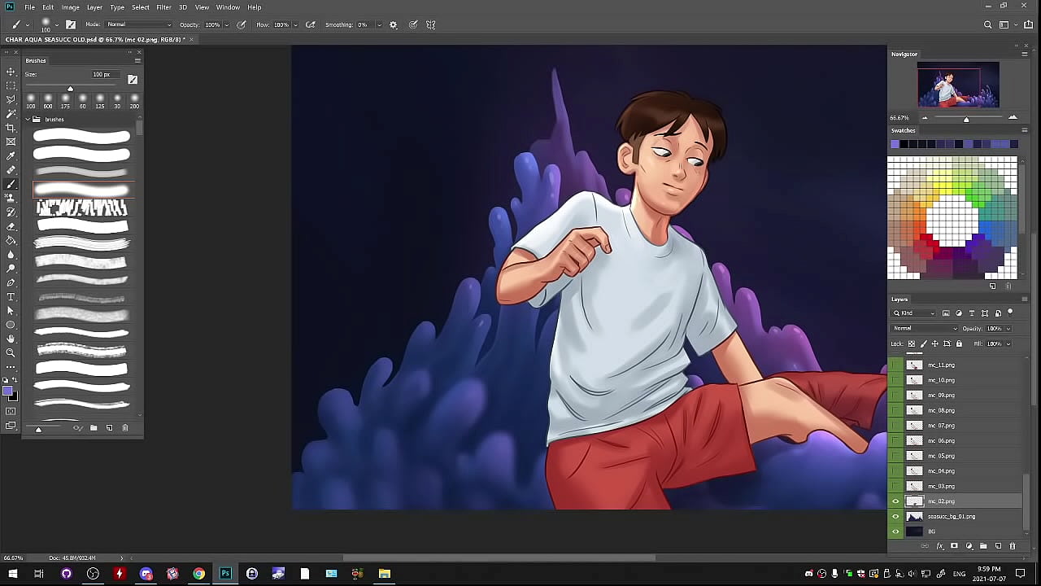Select the Crop tool
Image resolution: width=1041 pixels, height=586 pixels.
(11, 128)
